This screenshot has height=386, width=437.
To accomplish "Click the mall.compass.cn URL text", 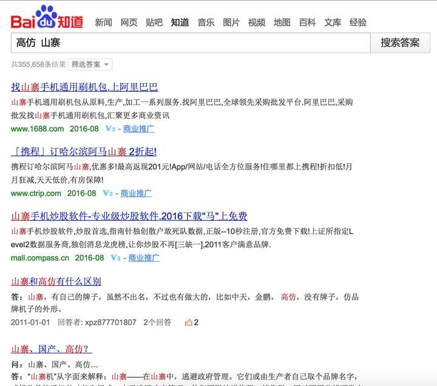I will (40, 258).
